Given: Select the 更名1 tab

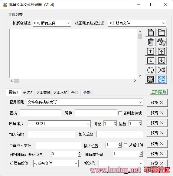Looking at the screenshot, I should click(x=13, y=92).
